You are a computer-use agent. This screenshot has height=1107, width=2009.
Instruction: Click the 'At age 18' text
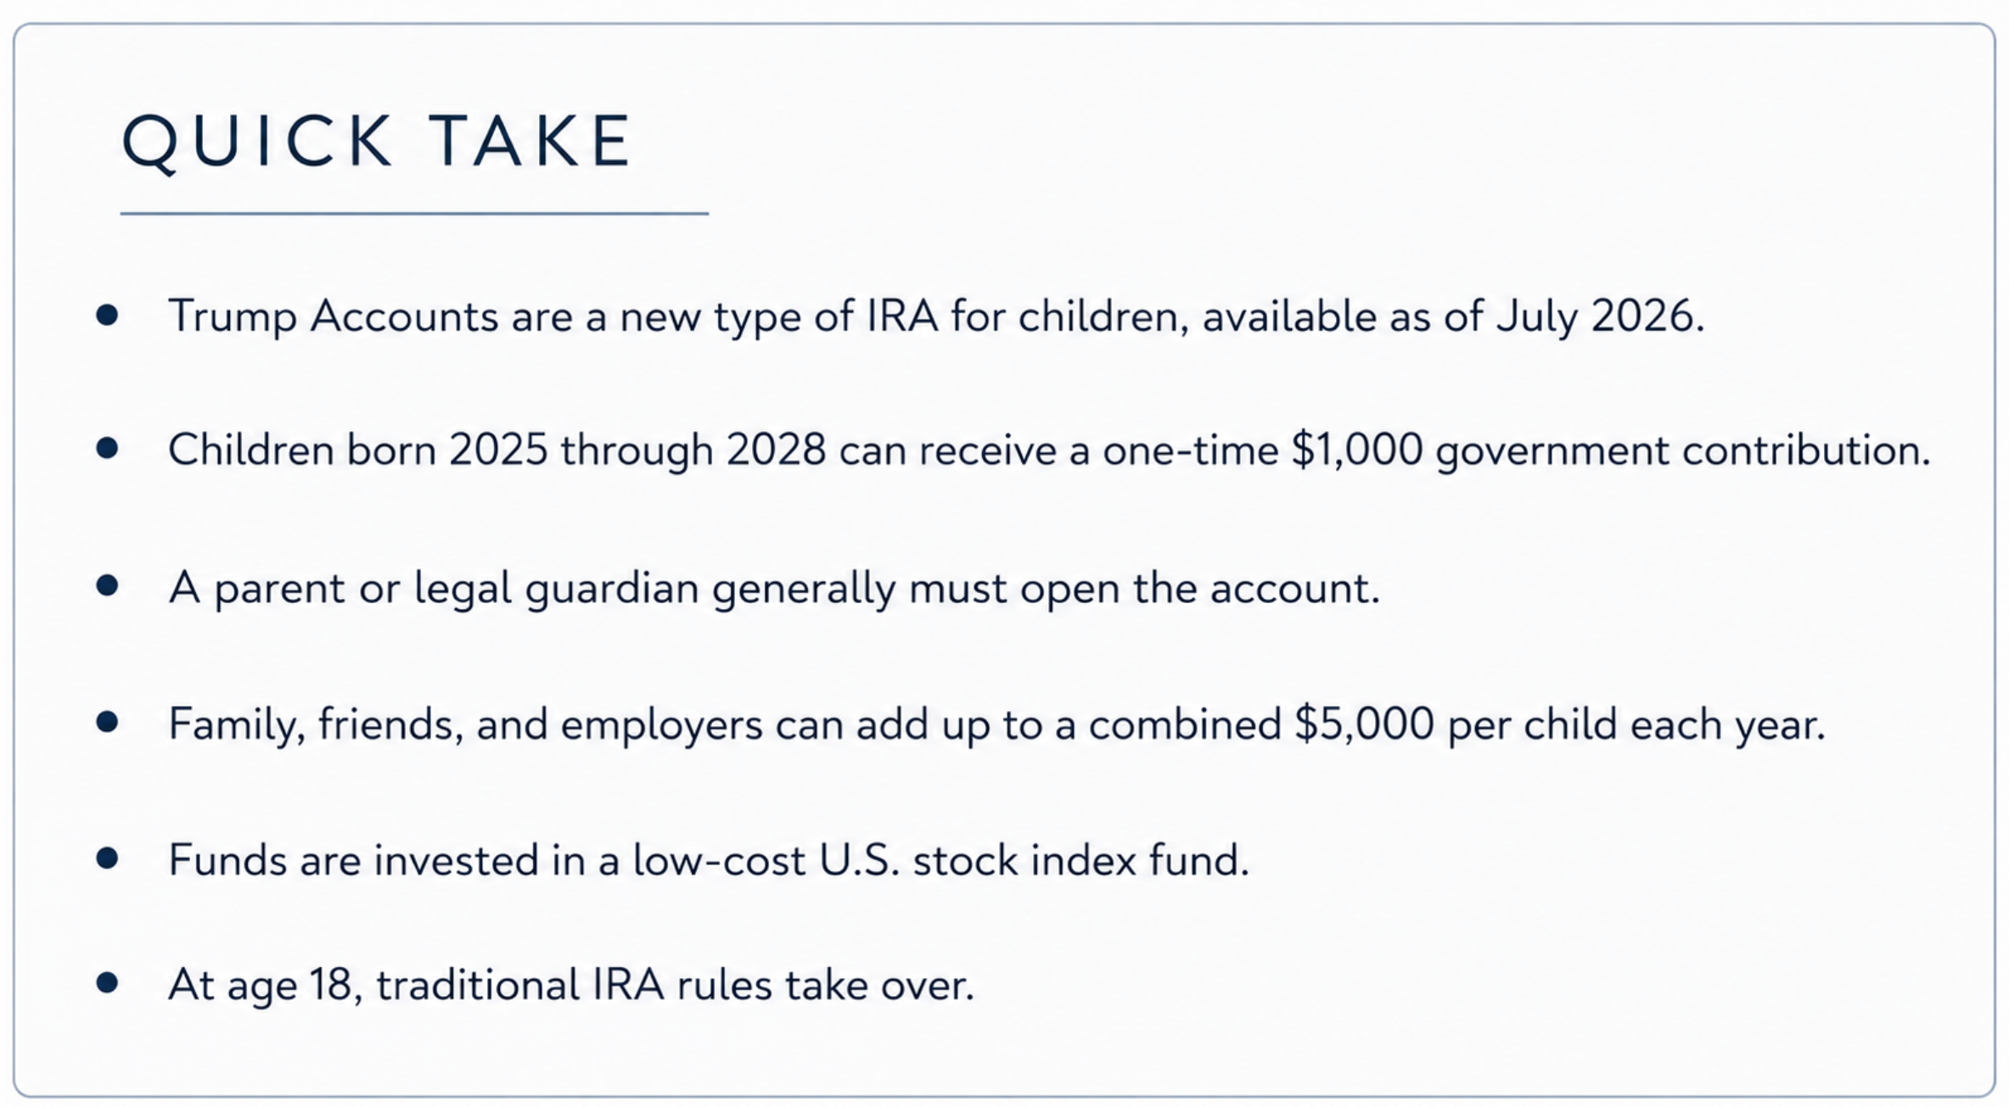260,986
